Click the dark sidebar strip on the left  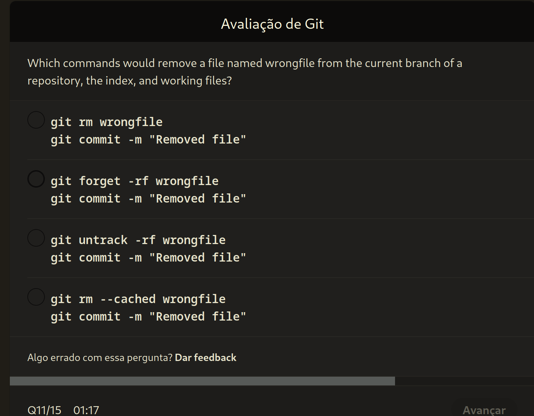tap(4, 208)
